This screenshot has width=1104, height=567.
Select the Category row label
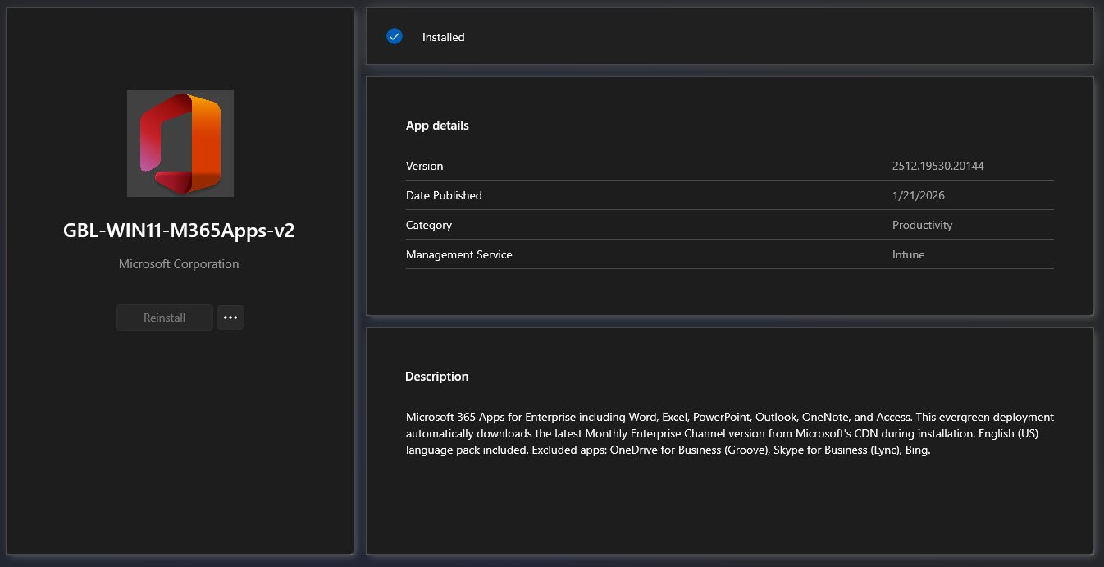(428, 225)
